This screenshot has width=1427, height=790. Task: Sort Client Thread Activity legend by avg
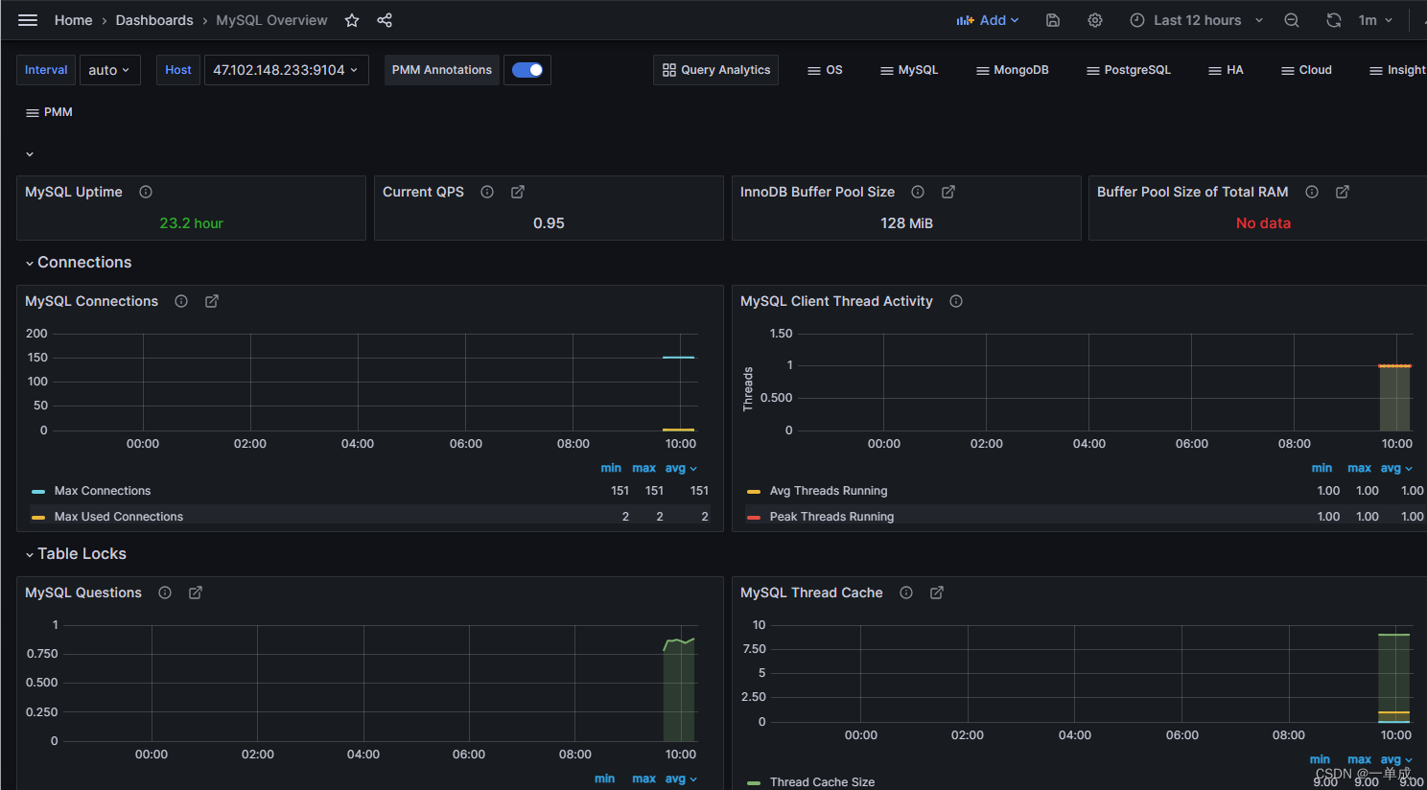click(x=1396, y=469)
